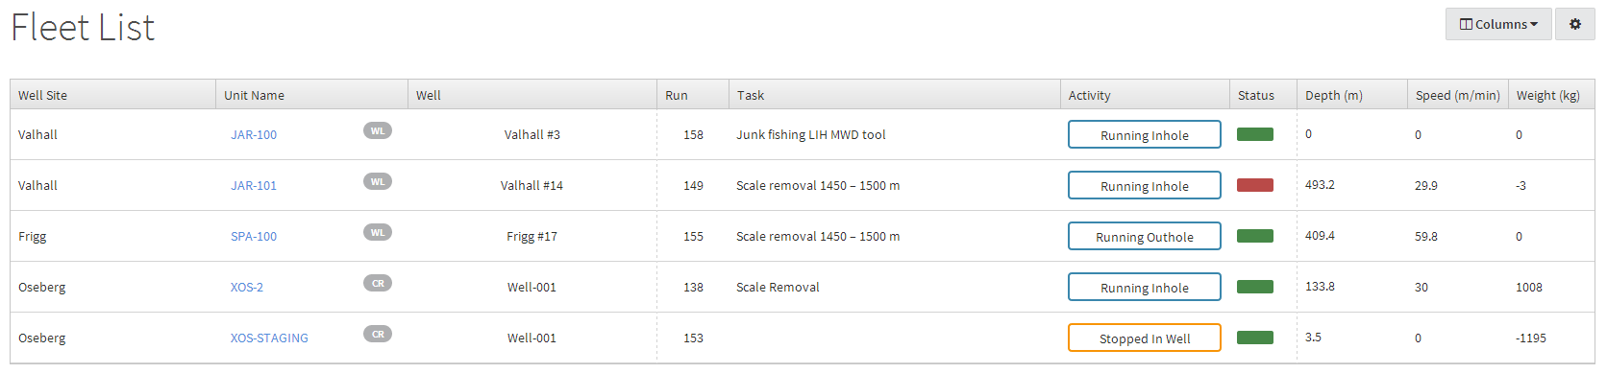Click the Running Outhole activity button

[x=1145, y=236]
